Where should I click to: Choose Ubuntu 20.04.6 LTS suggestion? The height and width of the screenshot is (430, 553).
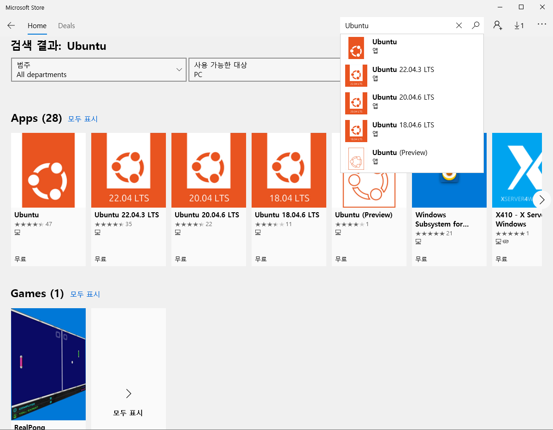412,103
